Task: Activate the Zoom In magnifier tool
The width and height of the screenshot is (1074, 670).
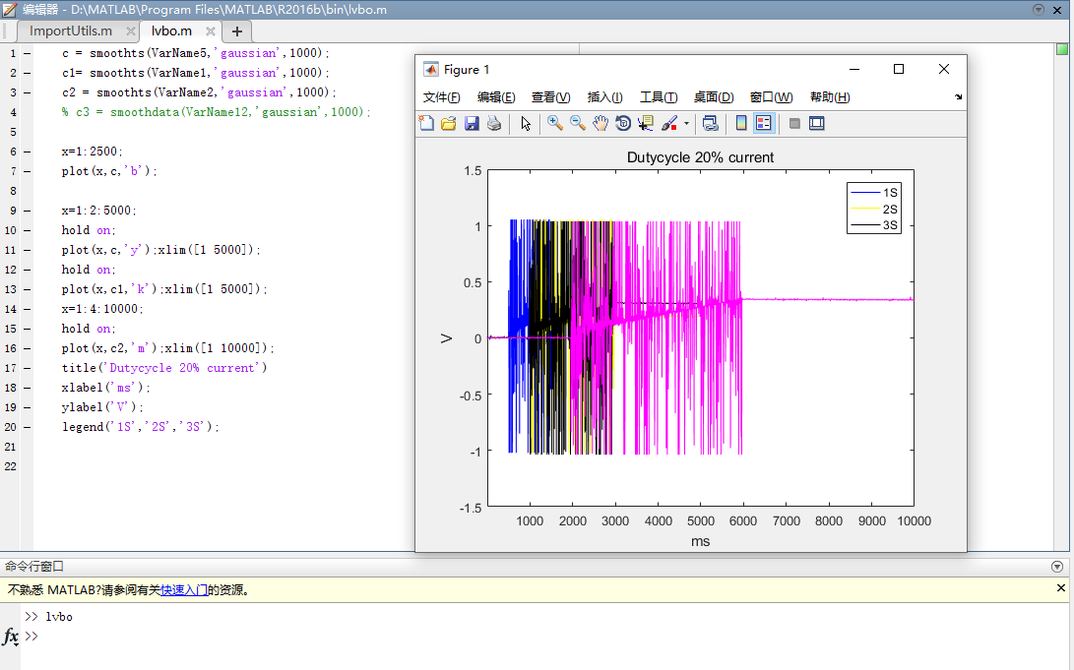Action: click(x=555, y=123)
